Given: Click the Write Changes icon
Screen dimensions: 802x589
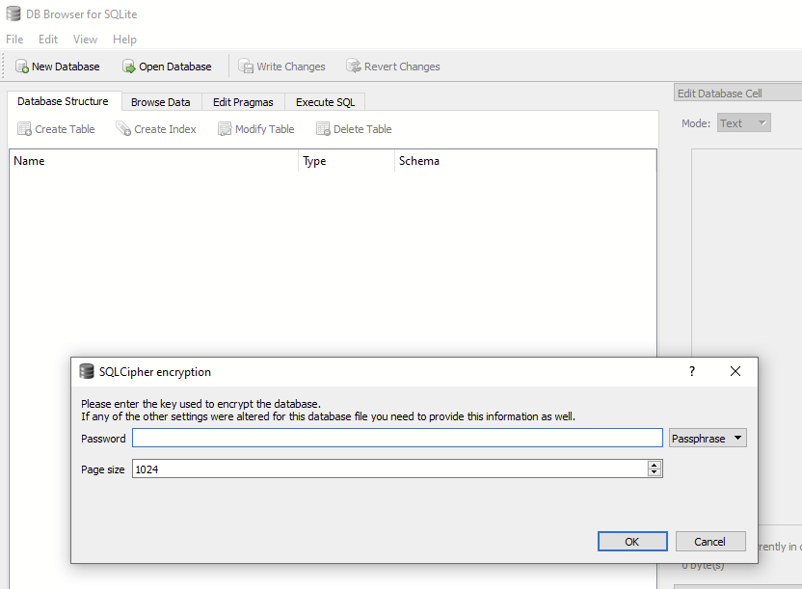Looking at the screenshot, I should coord(246,67).
